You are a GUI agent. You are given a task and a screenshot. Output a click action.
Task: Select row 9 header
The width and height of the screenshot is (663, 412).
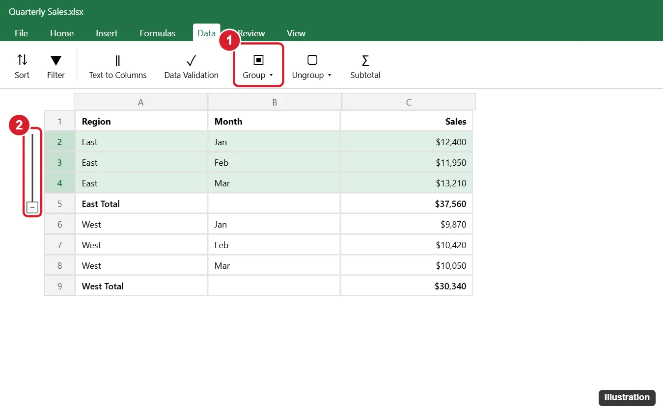tap(59, 286)
